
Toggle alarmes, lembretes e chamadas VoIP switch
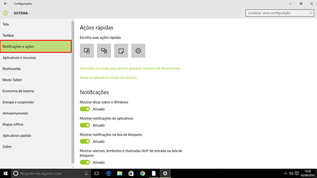coord(85,162)
